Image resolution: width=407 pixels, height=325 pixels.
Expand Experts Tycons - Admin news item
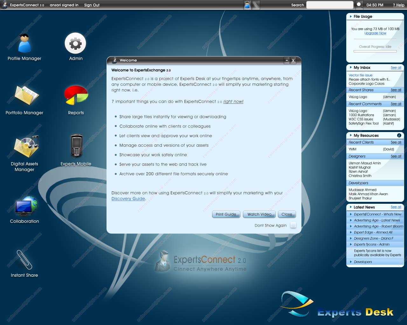click(x=375, y=244)
